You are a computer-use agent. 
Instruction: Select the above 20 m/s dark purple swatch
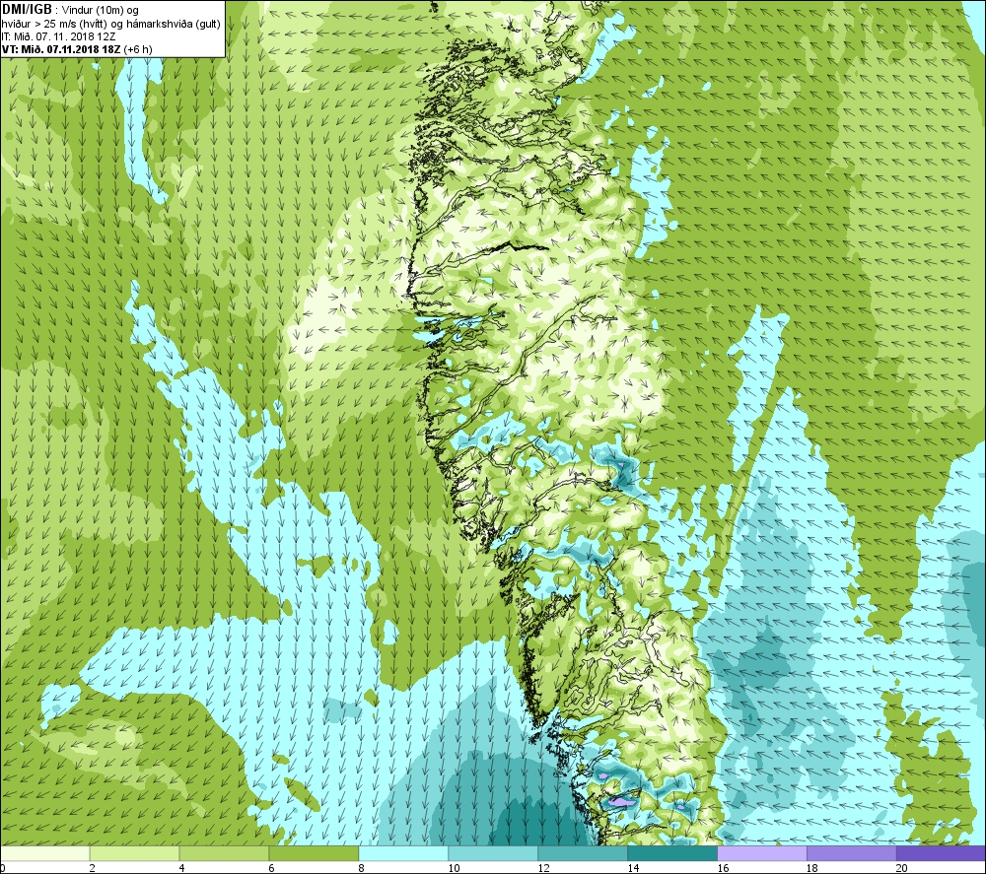[x=941, y=853]
